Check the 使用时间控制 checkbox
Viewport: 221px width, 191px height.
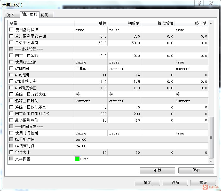(11, 133)
